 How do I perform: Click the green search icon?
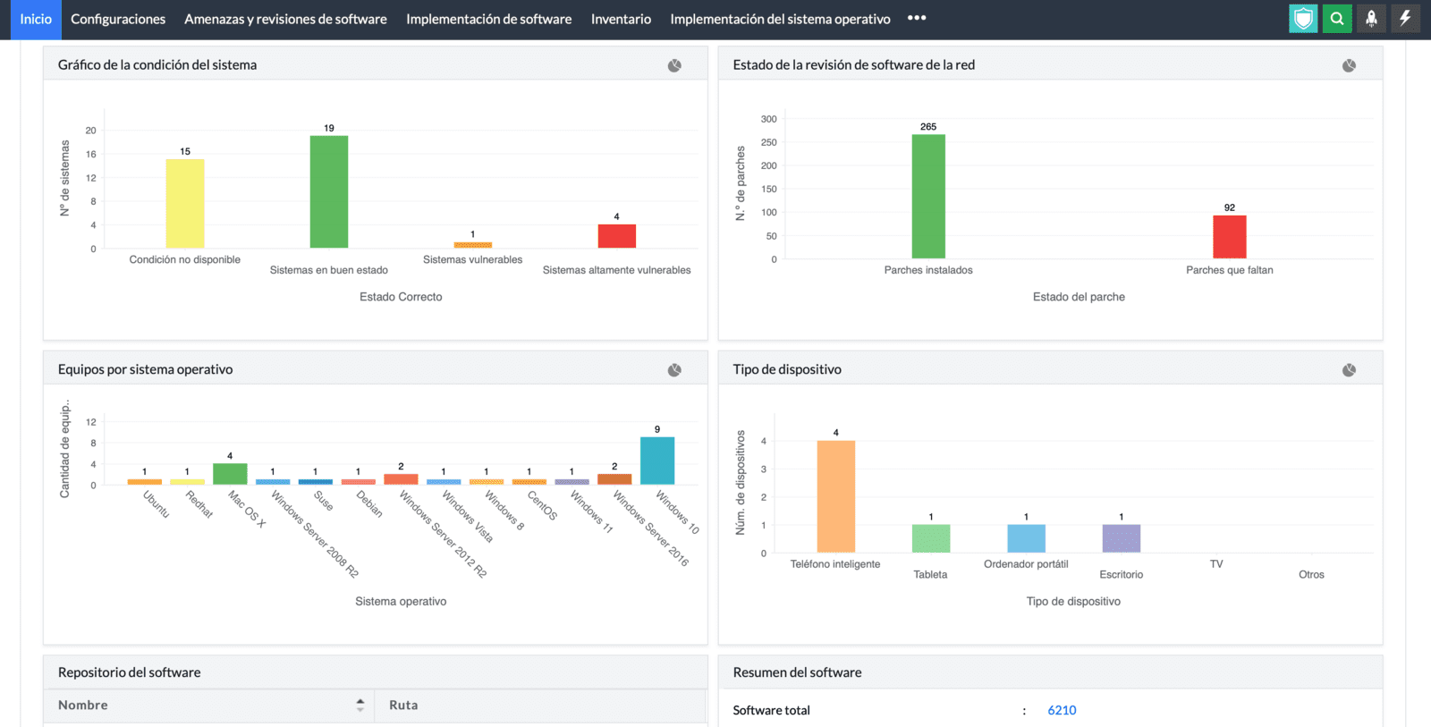(x=1337, y=19)
